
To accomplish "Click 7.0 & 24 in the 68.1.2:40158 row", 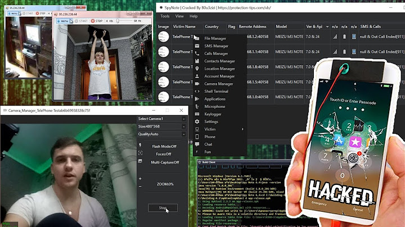I will point(313,37).
